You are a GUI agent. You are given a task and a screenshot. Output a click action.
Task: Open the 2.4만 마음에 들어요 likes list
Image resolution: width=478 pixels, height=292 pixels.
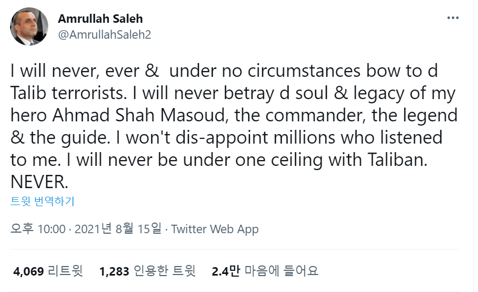click(x=265, y=271)
